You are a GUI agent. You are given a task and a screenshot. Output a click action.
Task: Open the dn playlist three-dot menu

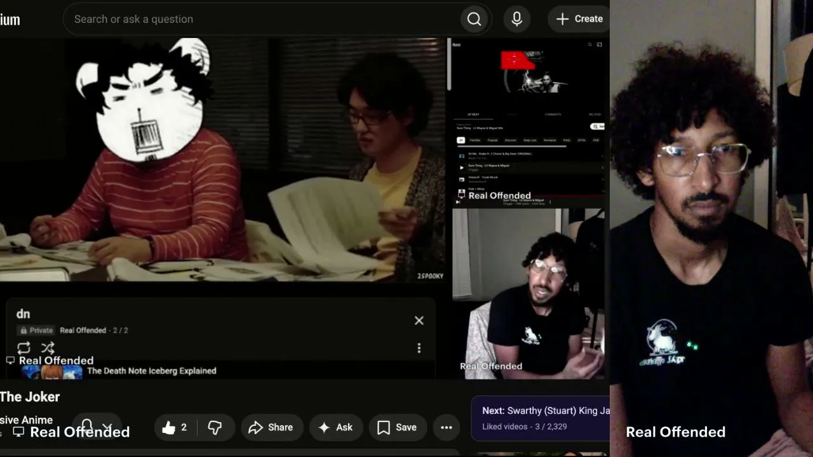[419, 348]
